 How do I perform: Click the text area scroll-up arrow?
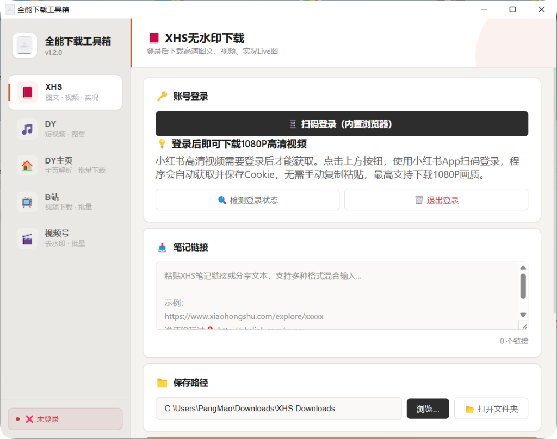(523, 268)
